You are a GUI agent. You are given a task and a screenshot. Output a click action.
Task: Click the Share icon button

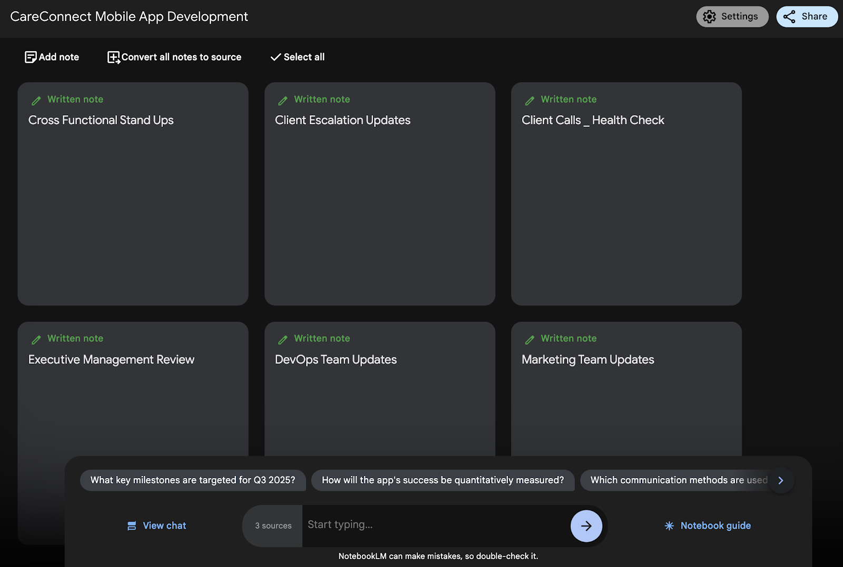tap(789, 17)
